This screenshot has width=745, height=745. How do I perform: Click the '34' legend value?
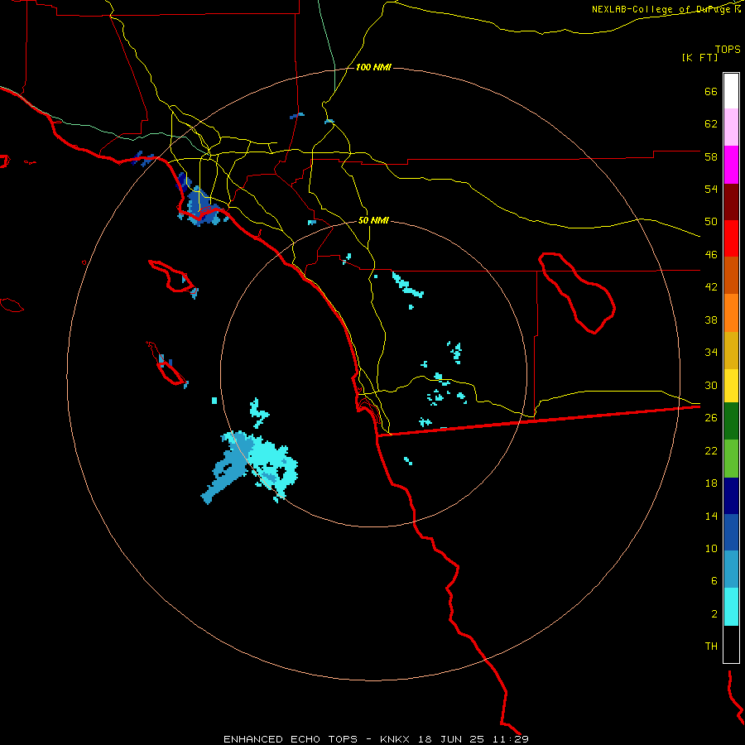pos(711,353)
